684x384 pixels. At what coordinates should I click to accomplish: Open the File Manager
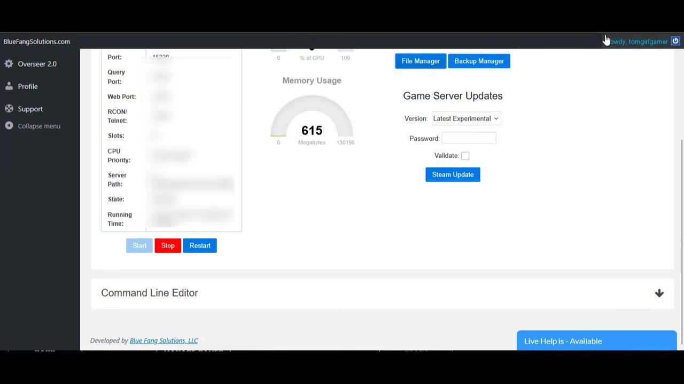pos(421,61)
